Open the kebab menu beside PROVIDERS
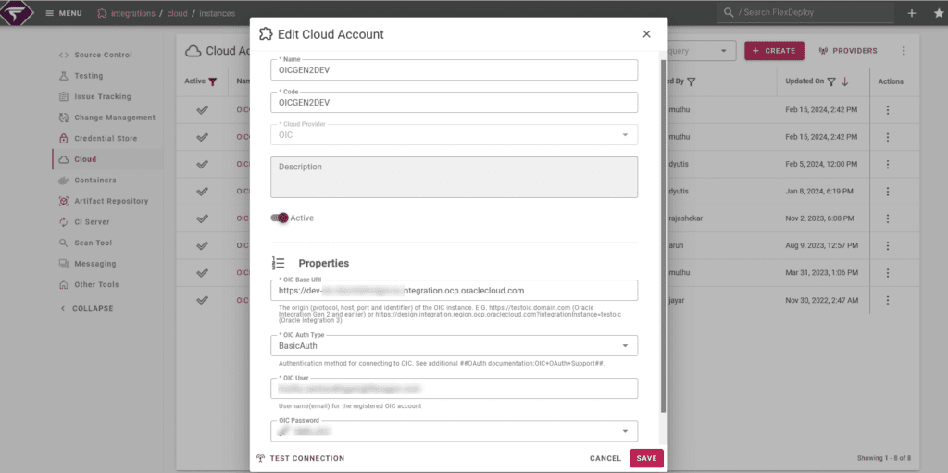The image size is (948, 473). (904, 51)
